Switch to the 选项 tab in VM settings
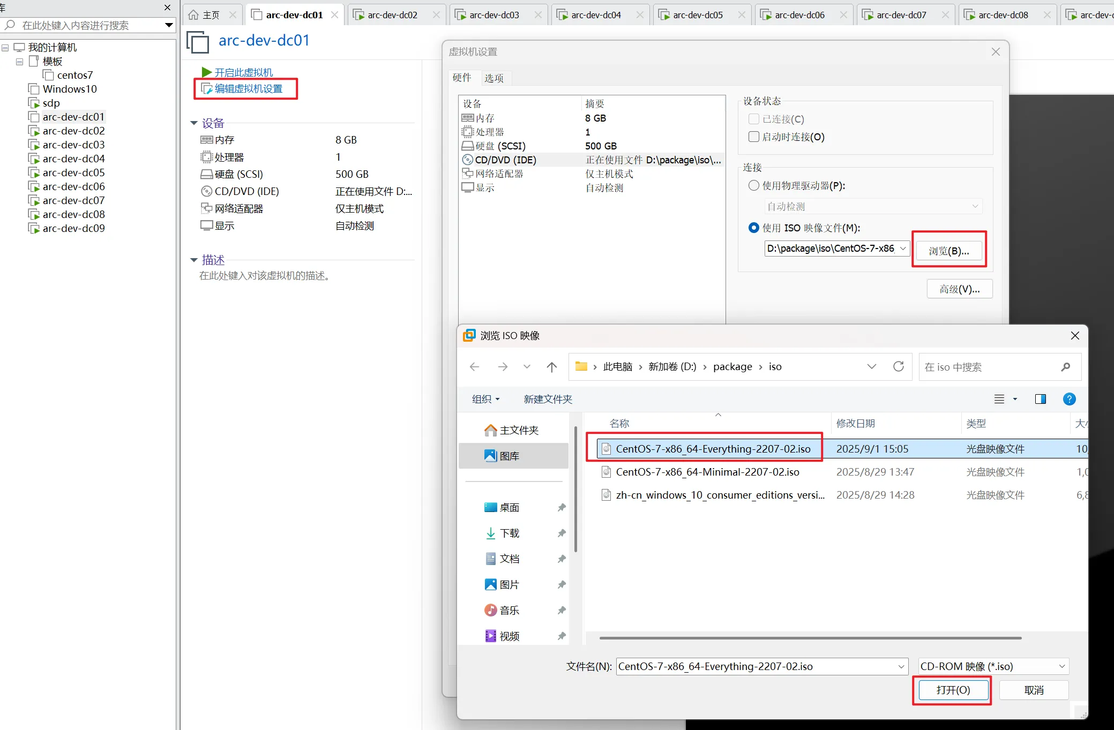The height and width of the screenshot is (730, 1114). 494,78
